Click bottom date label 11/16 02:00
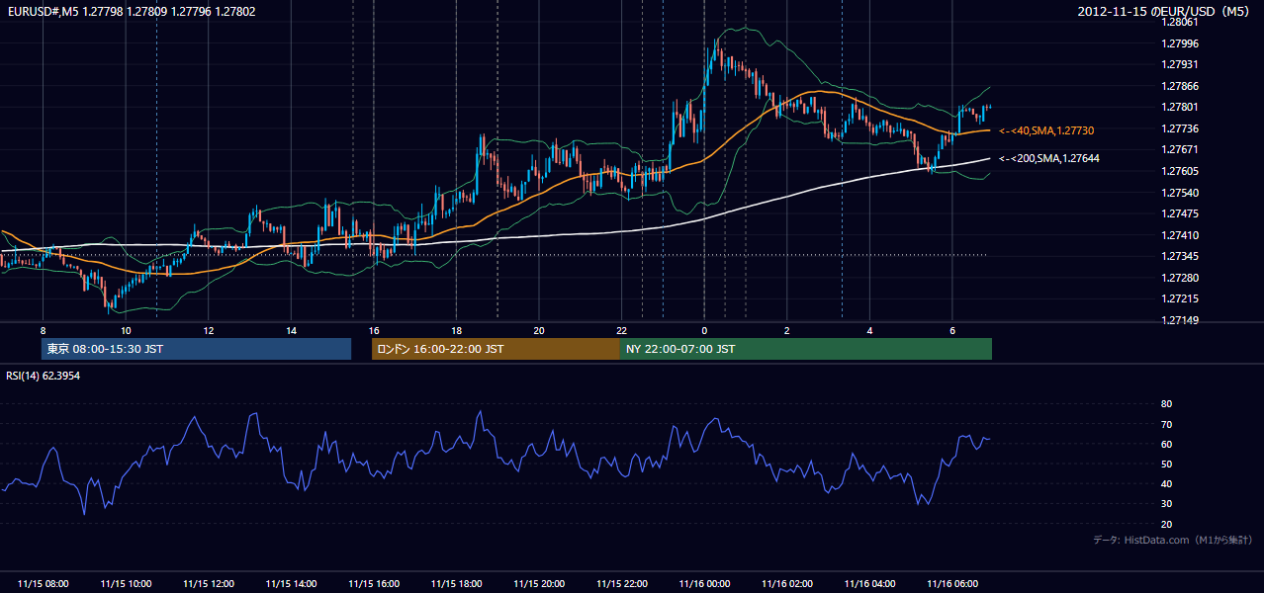 point(786,584)
